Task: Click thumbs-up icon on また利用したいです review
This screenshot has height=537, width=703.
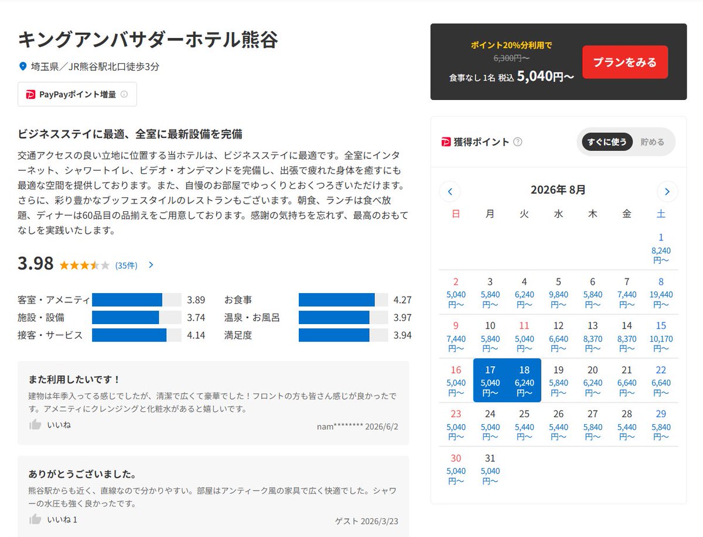Action: (35, 425)
